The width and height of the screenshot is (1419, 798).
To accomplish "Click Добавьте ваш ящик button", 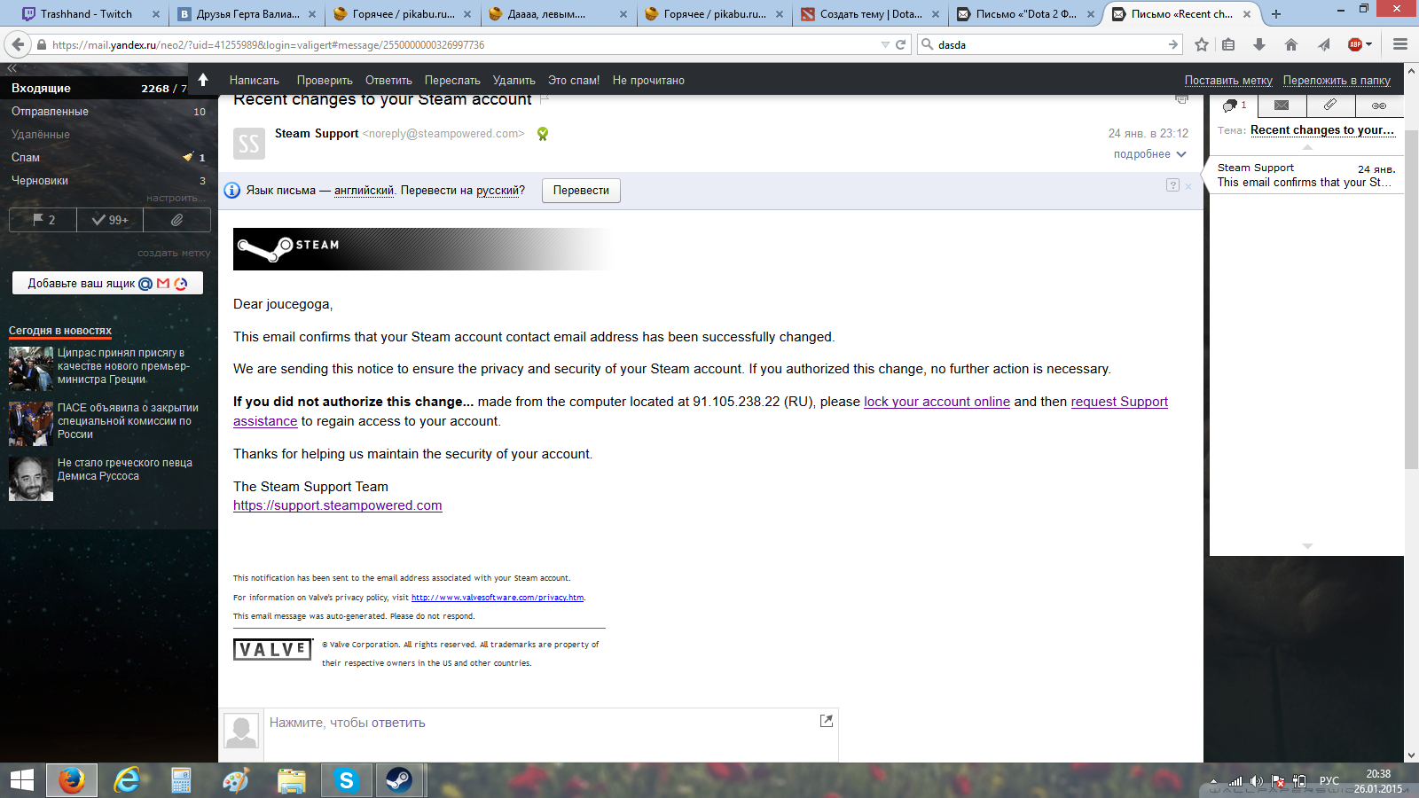I will coord(107,283).
